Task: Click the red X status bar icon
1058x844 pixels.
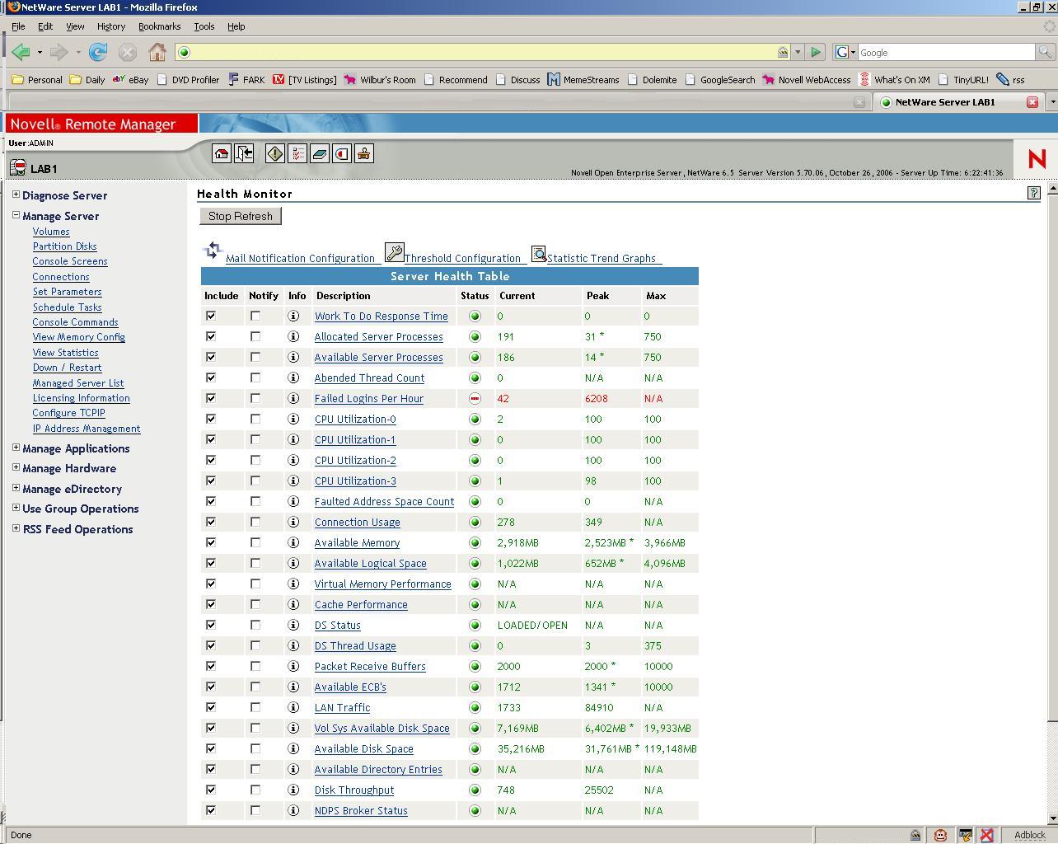Action: coord(986,835)
